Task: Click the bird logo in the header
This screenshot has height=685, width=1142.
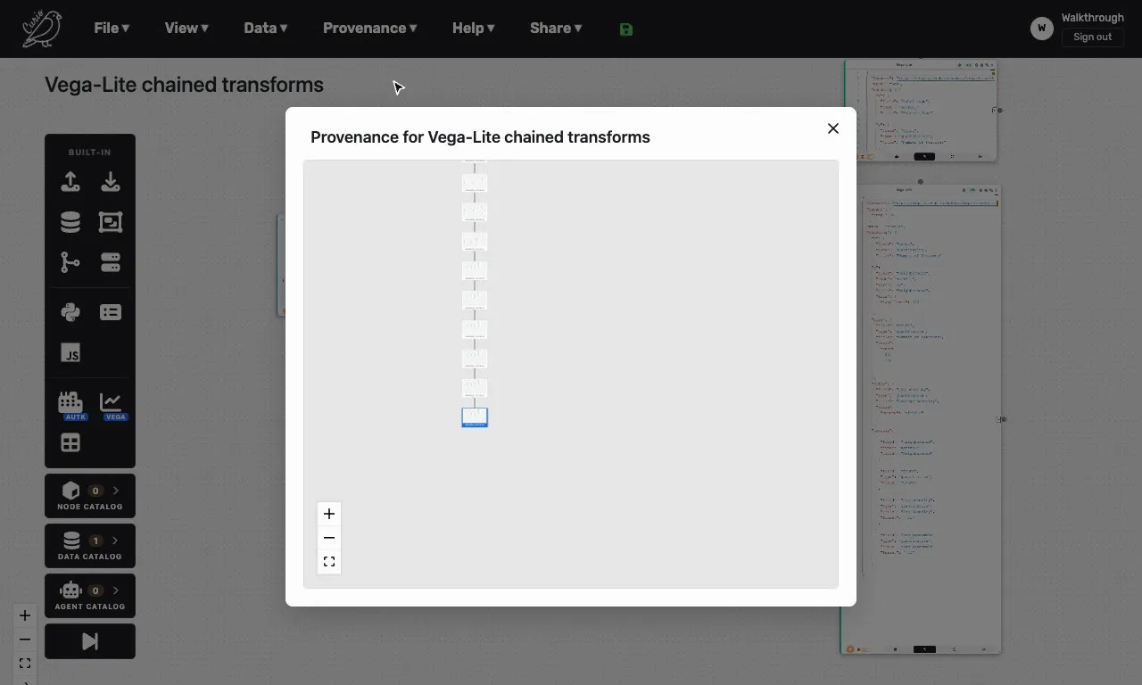Action: pyautogui.click(x=42, y=29)
